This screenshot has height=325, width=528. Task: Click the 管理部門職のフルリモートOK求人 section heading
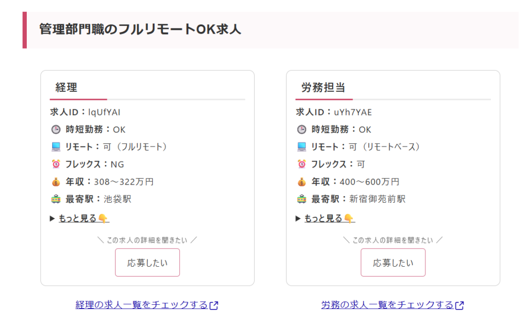(140, 29)
